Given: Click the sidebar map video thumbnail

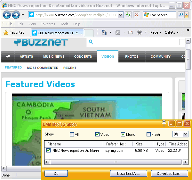Looking at the screenshot, I should tap(183, 102).
